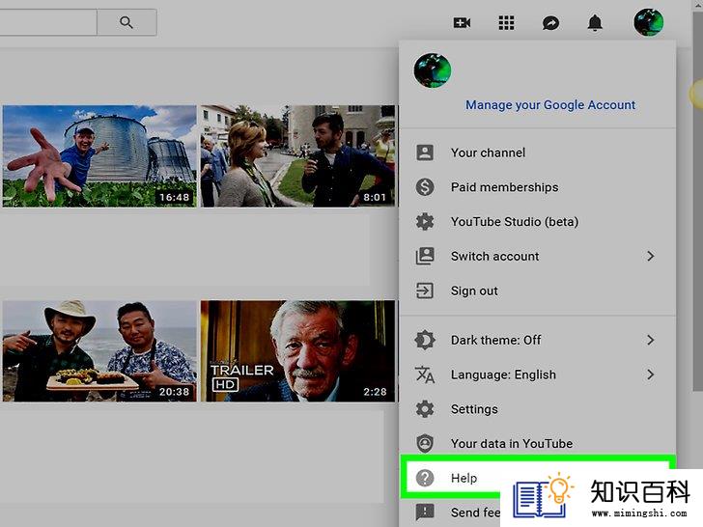Click the profile picture inside the account menu

click(x=433, y=70)
